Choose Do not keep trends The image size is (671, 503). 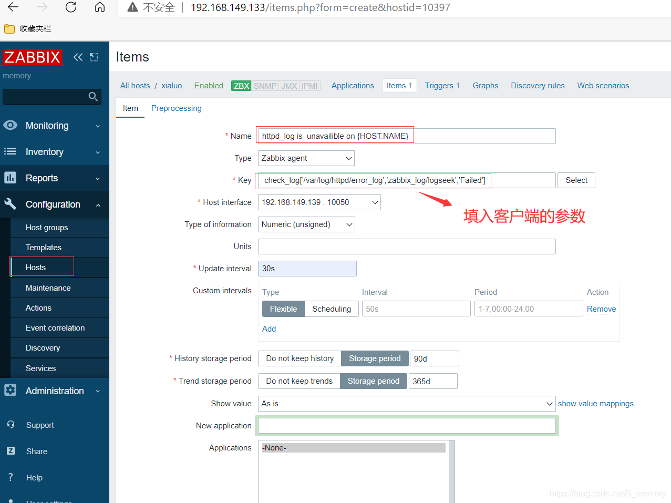click(299, 381)
